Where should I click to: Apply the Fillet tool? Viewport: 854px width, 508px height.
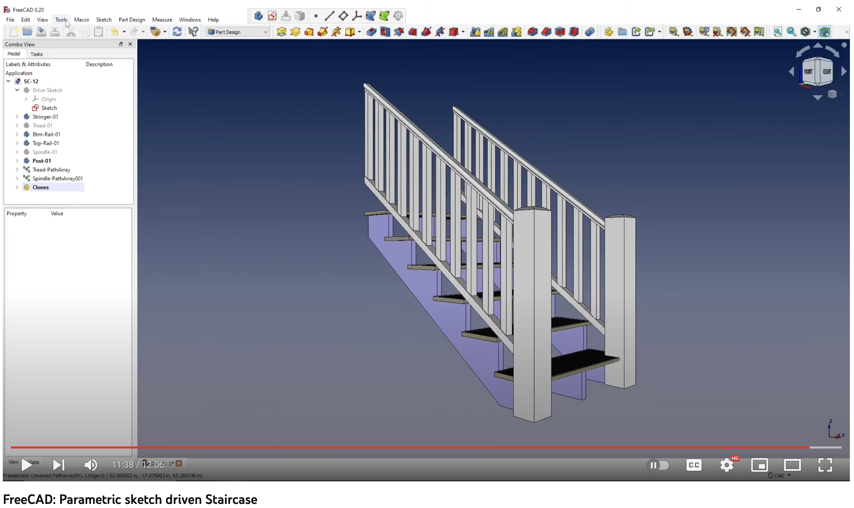coord(533,31)
